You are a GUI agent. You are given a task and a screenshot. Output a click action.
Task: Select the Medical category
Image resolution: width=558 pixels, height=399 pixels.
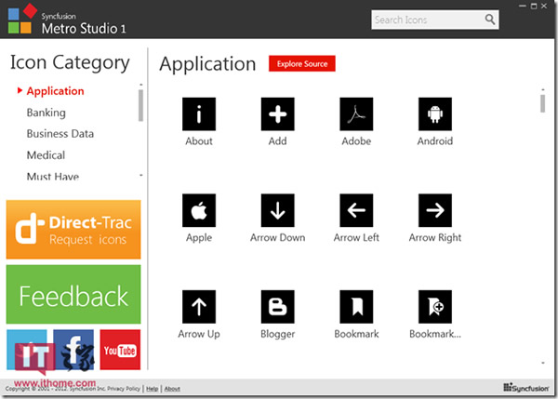tap(46, 155)
